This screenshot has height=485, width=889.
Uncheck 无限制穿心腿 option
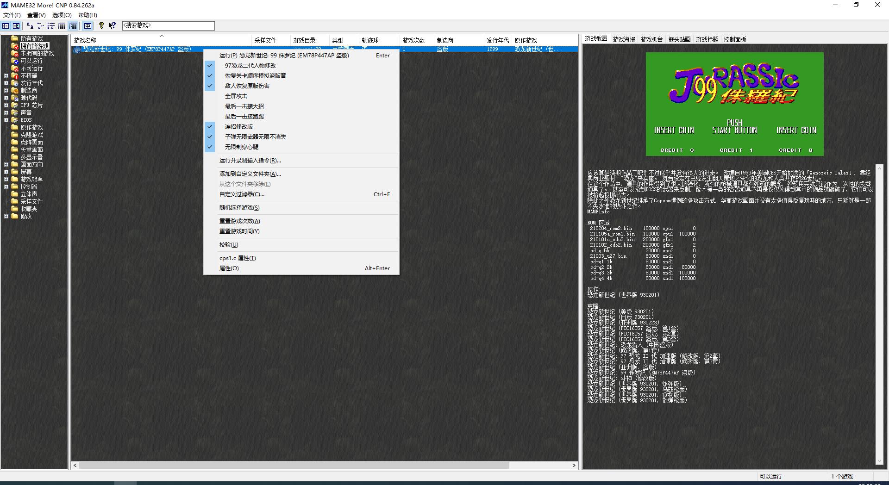[241, 147]
